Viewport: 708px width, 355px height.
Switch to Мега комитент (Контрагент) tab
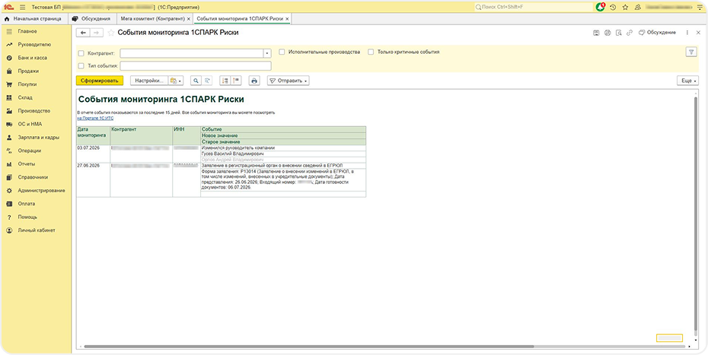(152, 19)
